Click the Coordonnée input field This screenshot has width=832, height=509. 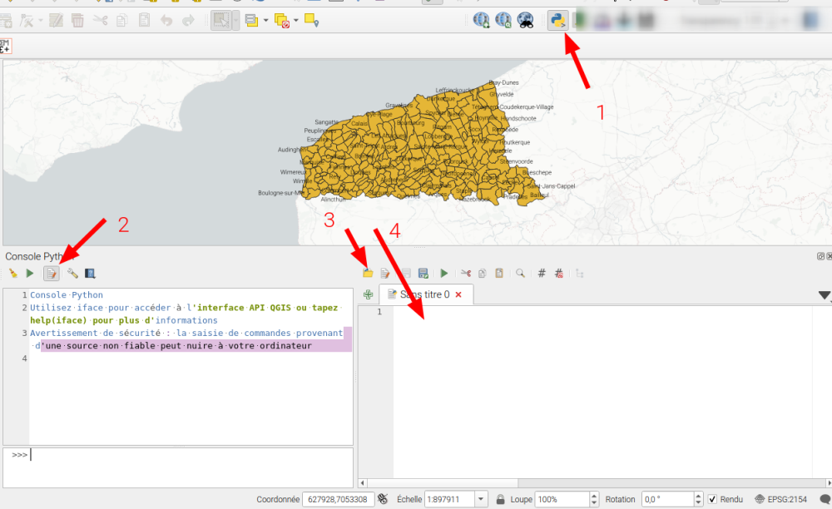[x=338, y=499]
